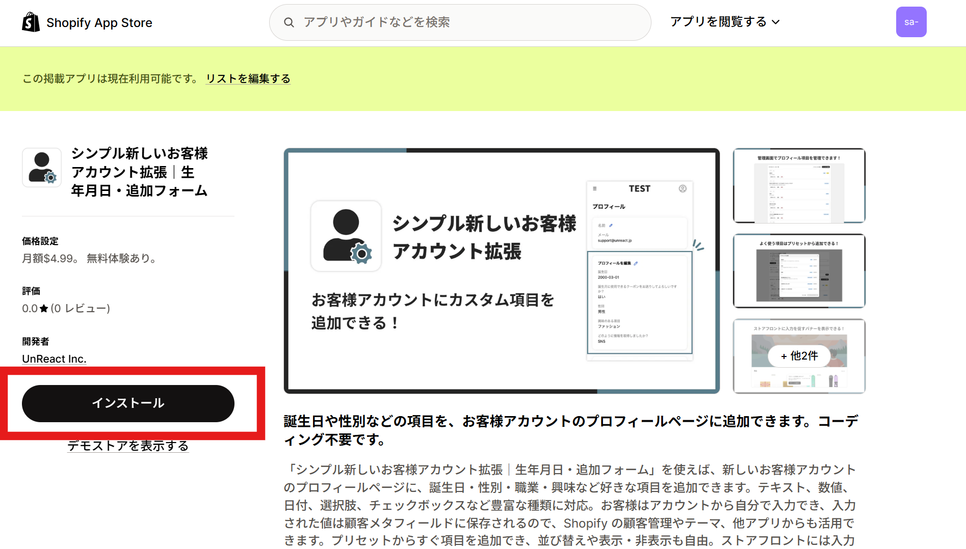The width and height of the screenshot is (966, 549).
Task: Expand the アプリを閲覧する dropdown menu
Action: 725,22
